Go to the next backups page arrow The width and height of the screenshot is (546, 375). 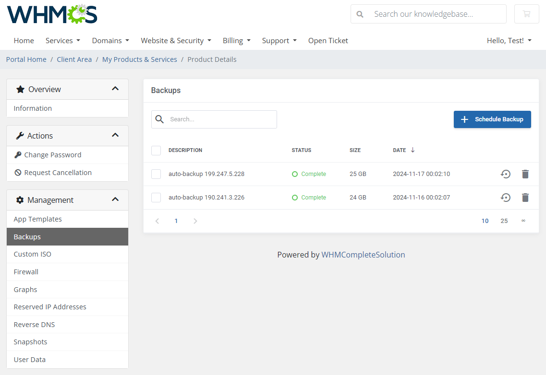[x=195, y=221]
